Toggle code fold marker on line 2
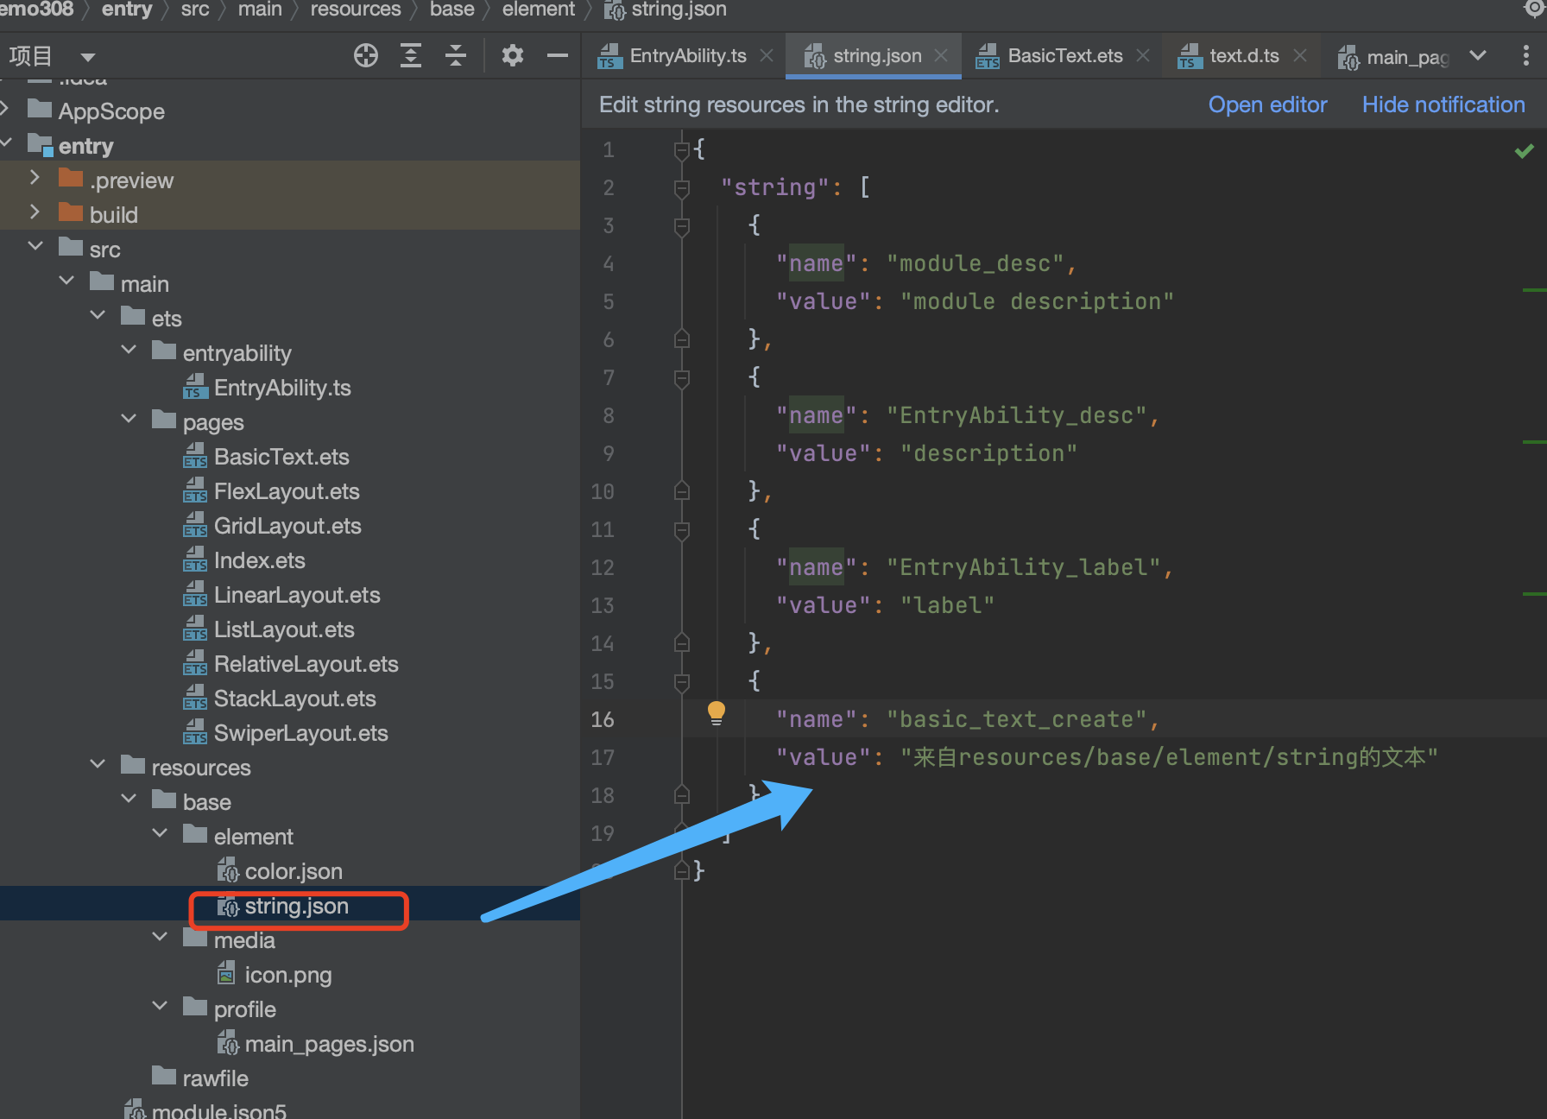This screenshot has height=1119, width=1547. click(682, 188)
